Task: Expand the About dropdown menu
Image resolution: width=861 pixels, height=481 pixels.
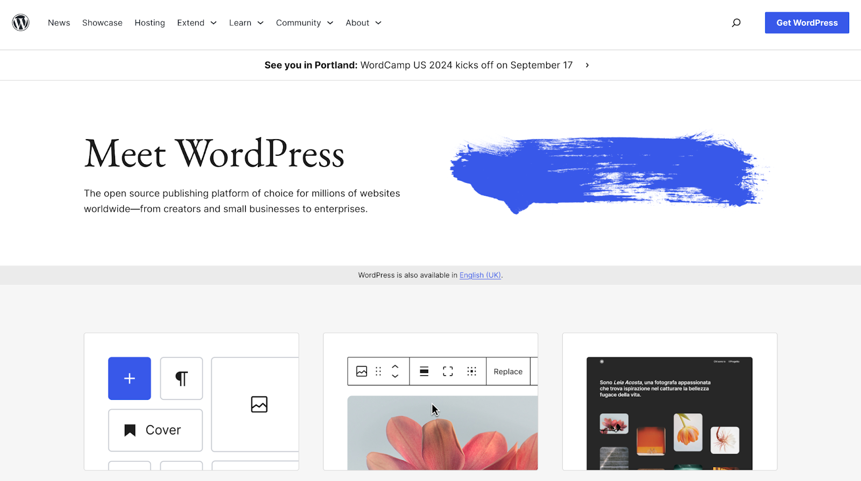Action: coord(364,23)
